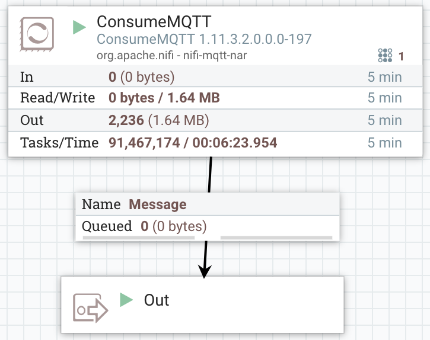Click the right queue size backpressure bar
This screenshot has width=430, height=340.
coord(276,238)
